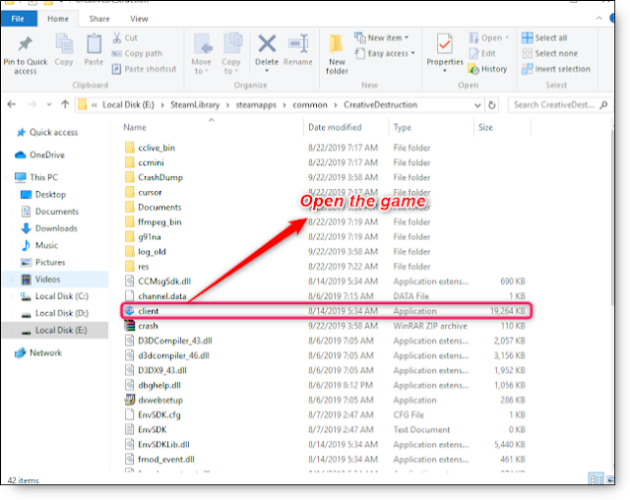Expand the address bar history dropdown
This screenshot has height=500, width=630.
[477, 105]
